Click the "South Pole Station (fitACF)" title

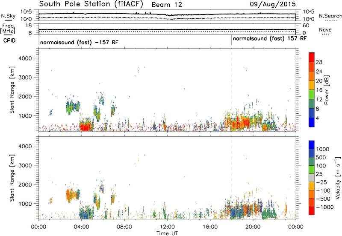click(x=91, y=4)
